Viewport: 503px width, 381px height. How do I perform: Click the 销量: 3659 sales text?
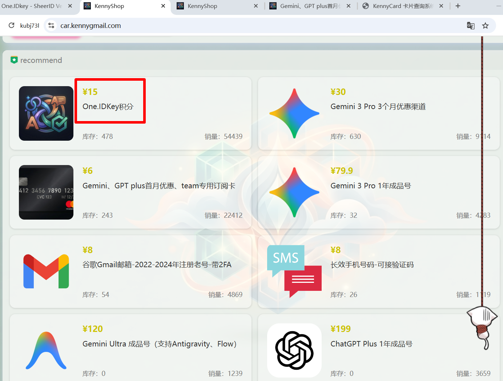(x=474, y=374)
